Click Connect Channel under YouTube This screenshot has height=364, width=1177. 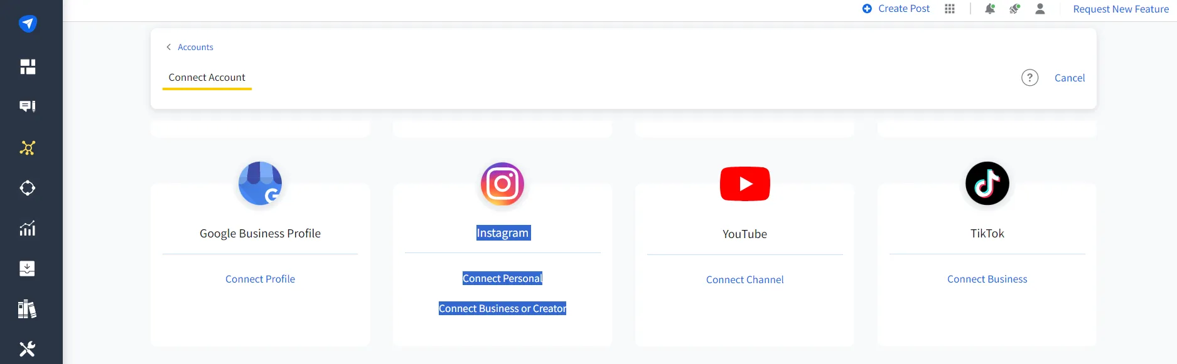tap(745, 279)
